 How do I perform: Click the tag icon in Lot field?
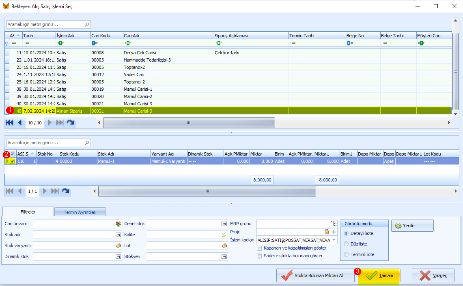click(224, 245)
